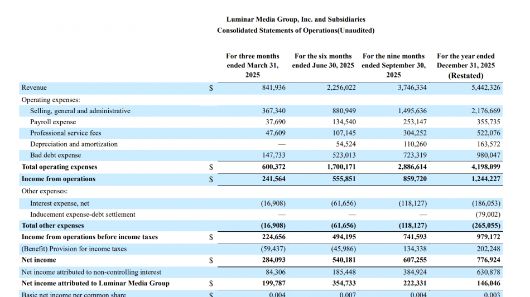The height and width of the screenshot is (297, 530).
Task: Click depreciation value 54,524
Action: pyautogui.click(x=346, y=144)
